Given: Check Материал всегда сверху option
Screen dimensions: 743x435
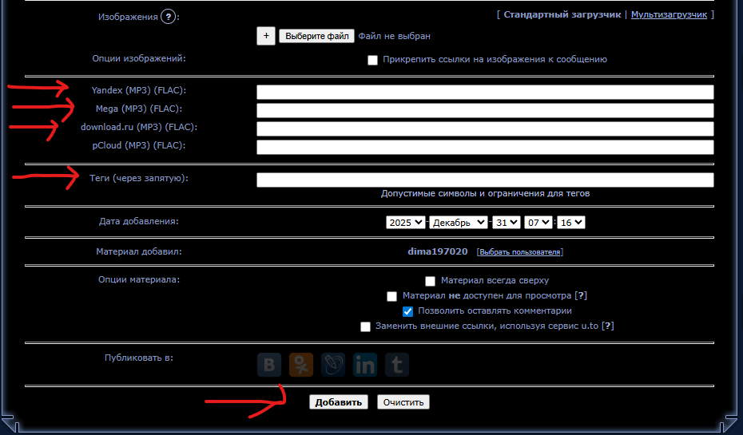Looking at the screenshot, I should (x=431, y=281).
